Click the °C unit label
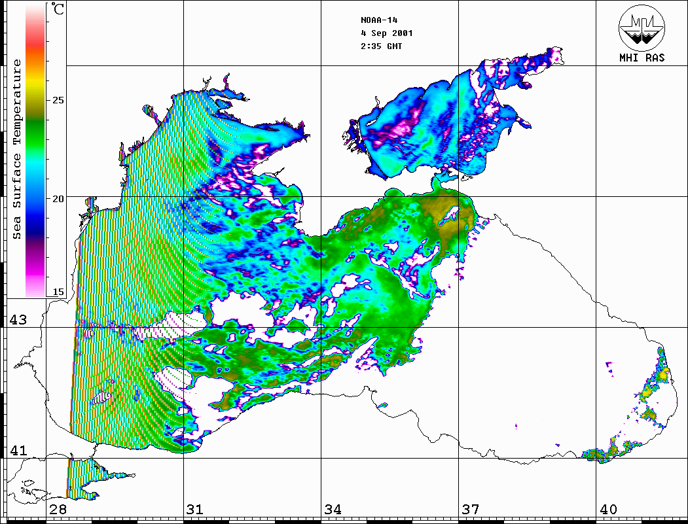The image size is (688, 524). [x=58, y=9]
